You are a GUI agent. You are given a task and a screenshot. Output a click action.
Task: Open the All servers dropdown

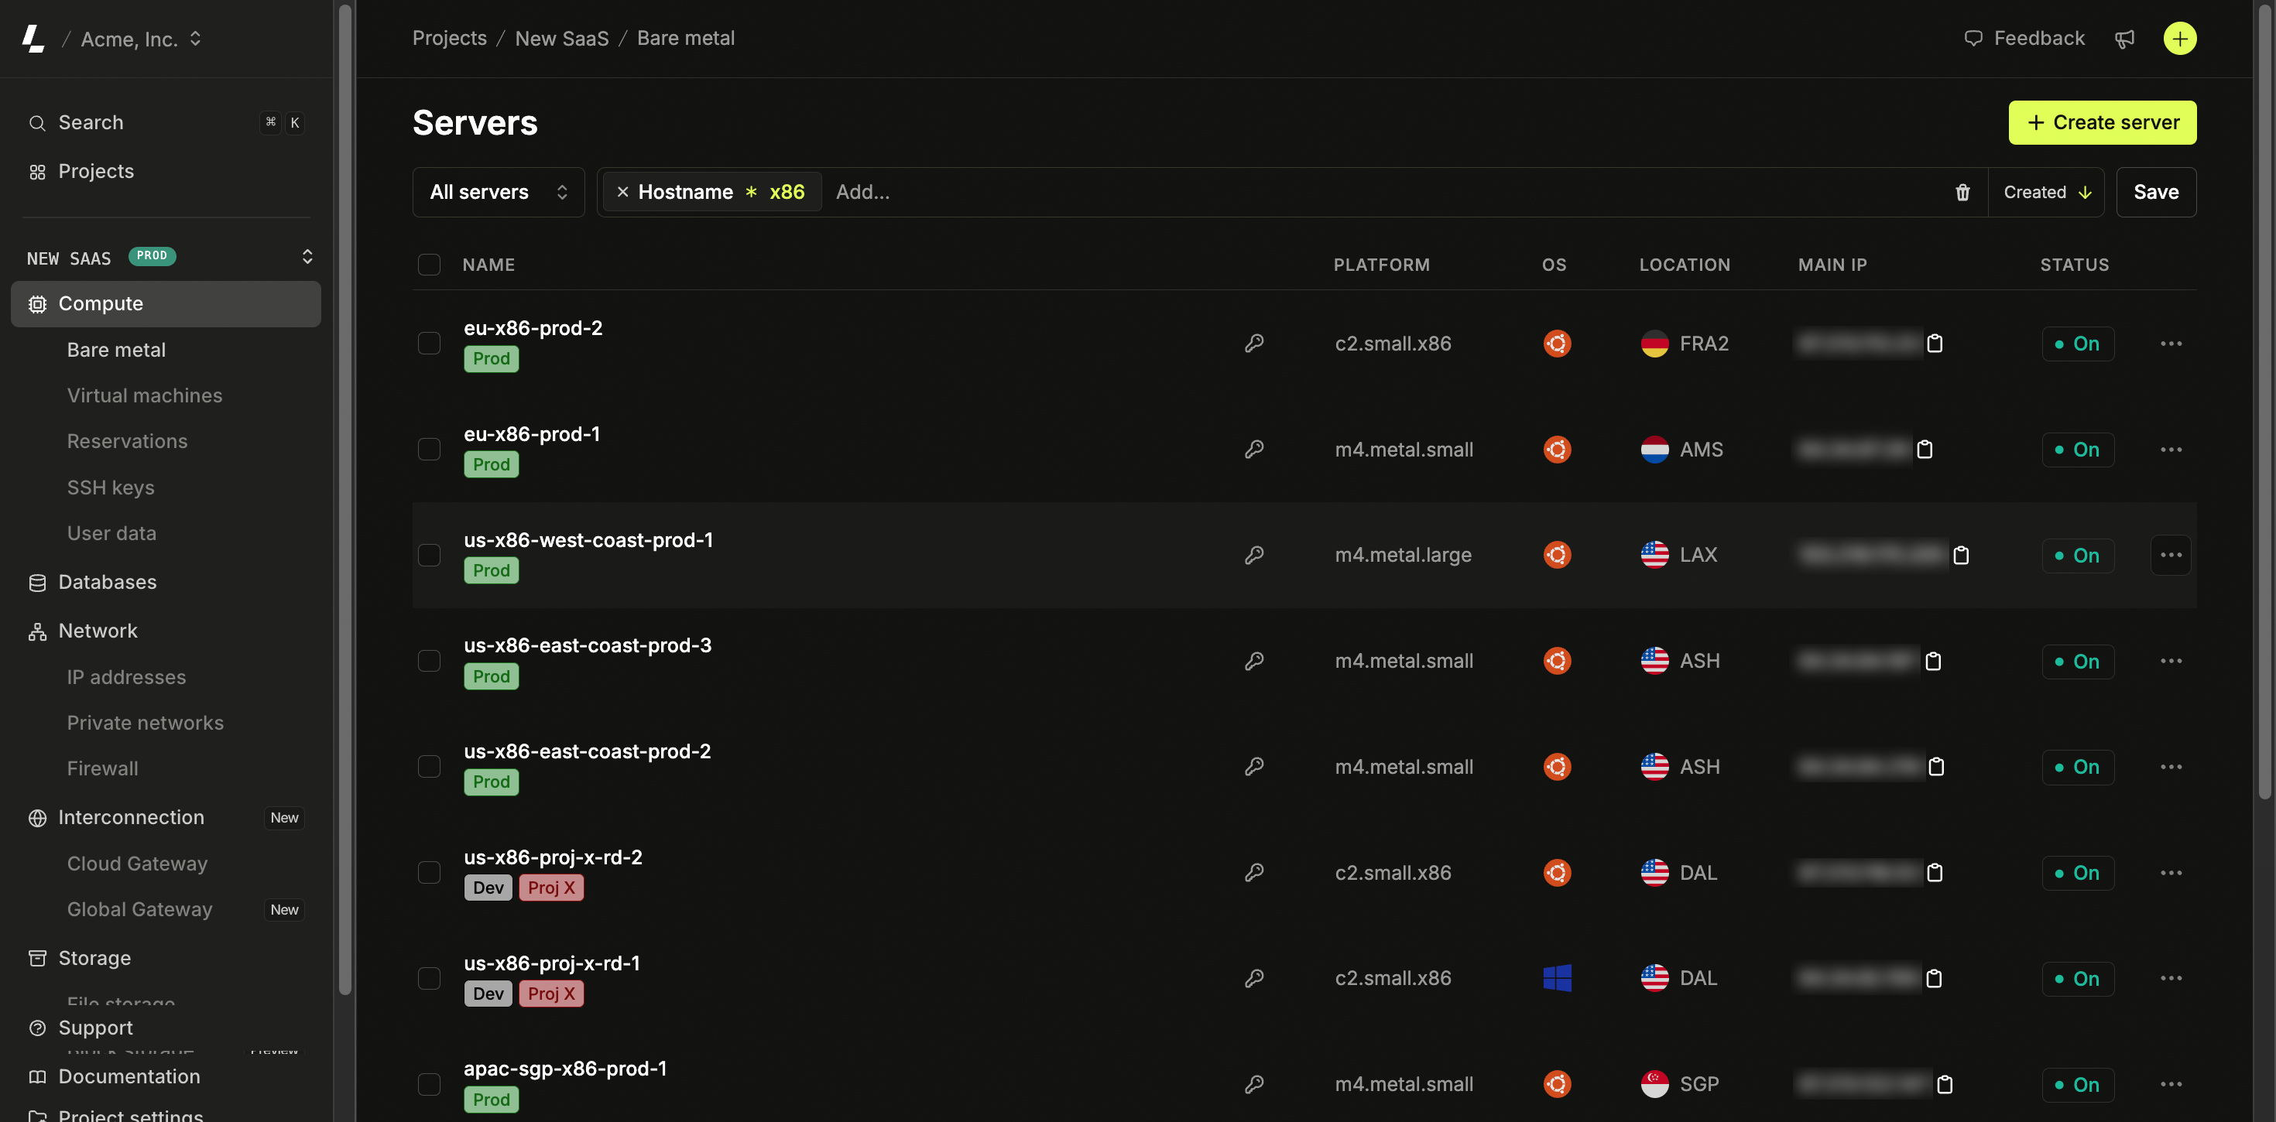coord(498,192)
